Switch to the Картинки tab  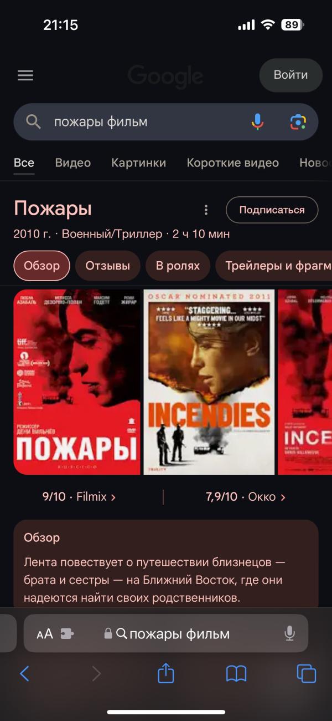pos(139,163)
